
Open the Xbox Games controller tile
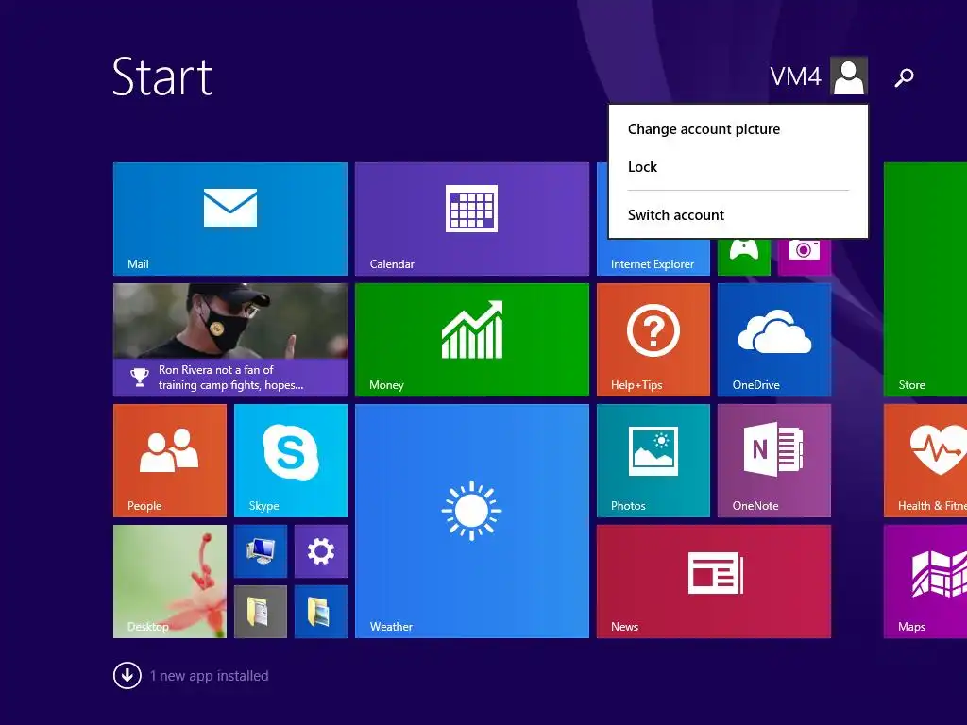click(744, 257)
